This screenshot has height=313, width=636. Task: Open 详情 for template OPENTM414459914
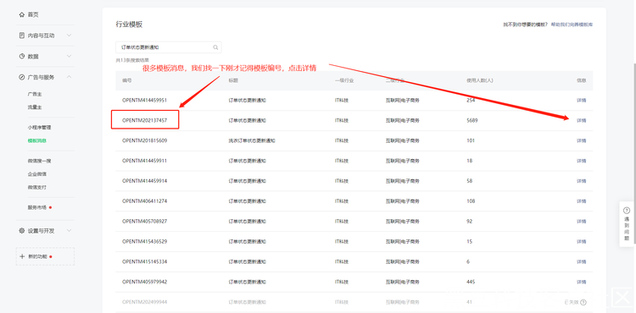coord(581,181)
